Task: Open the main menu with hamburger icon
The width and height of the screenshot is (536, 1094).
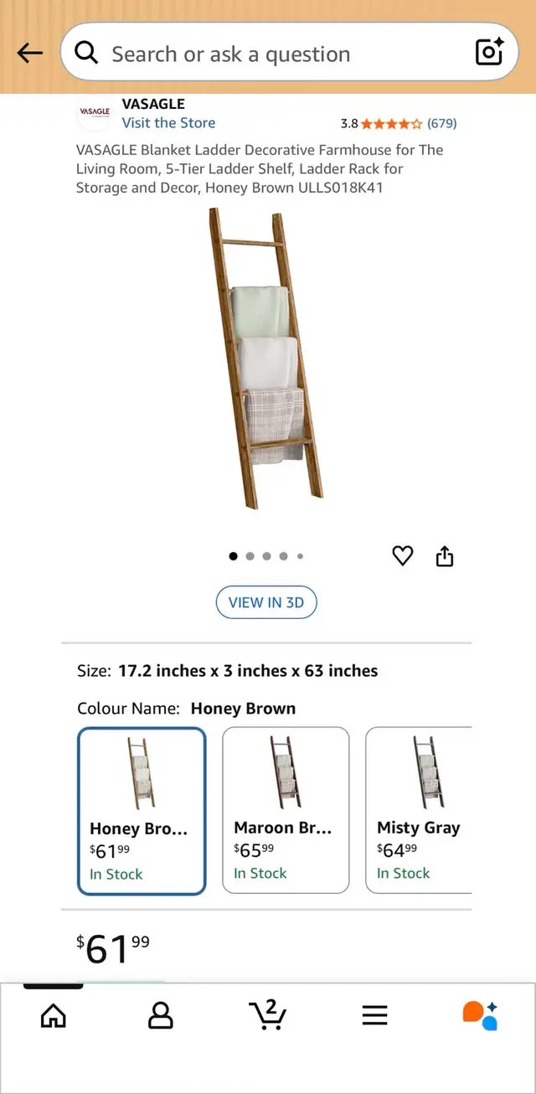Action: coord(375,1015)
